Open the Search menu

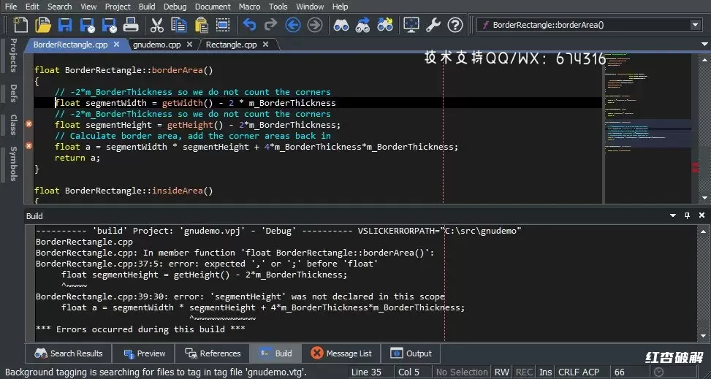pyautogui.click(x=59, y=7)
